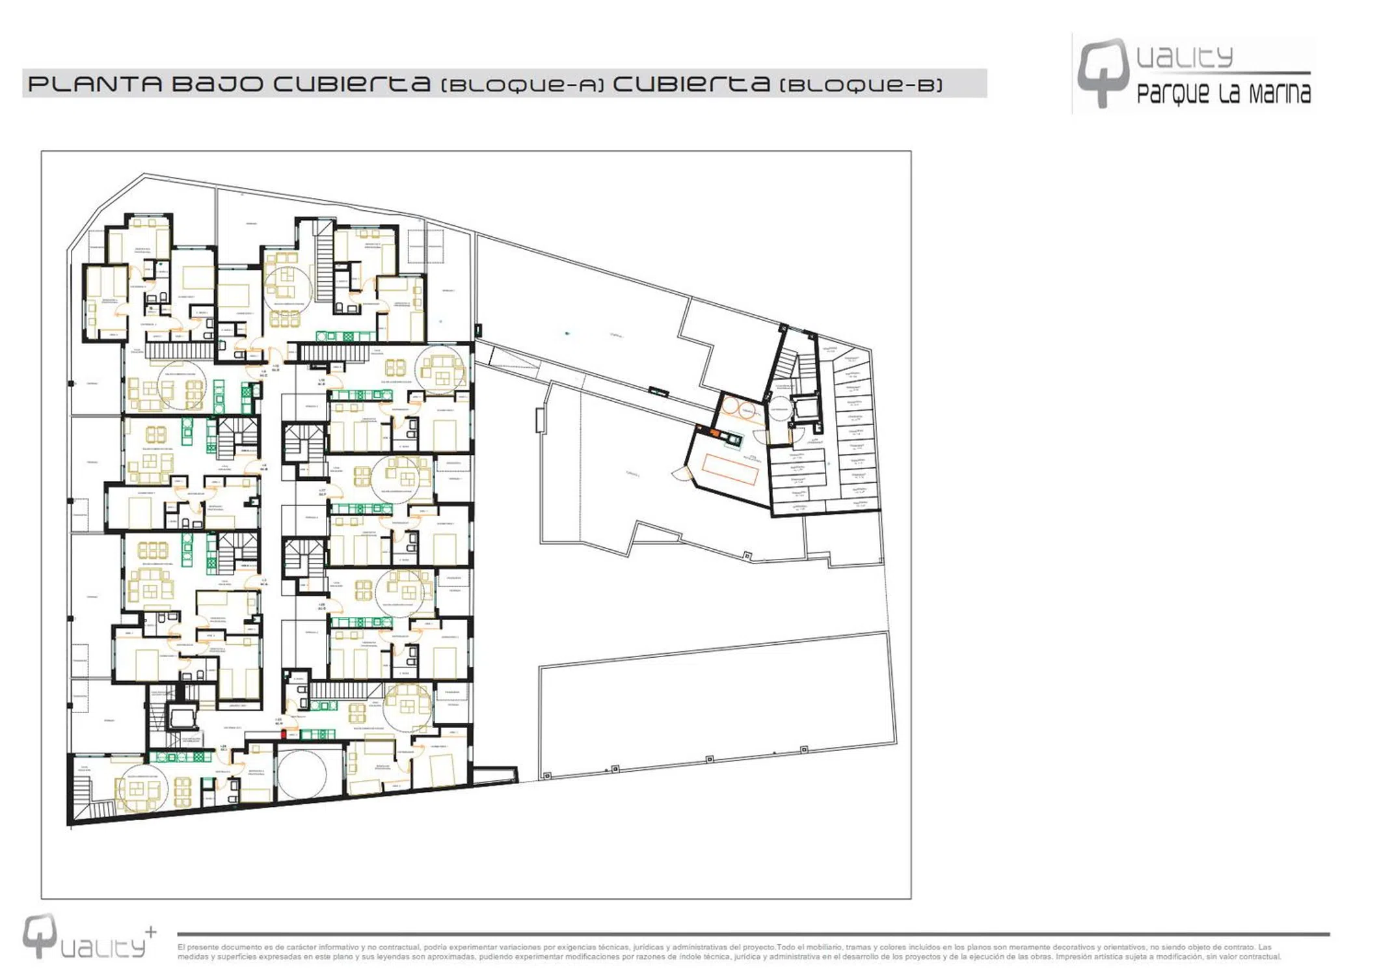Click the elevator shaft in lower-left stairwell
The width and height of the screenshot is (1381, 976).
(x=181, y=716)
